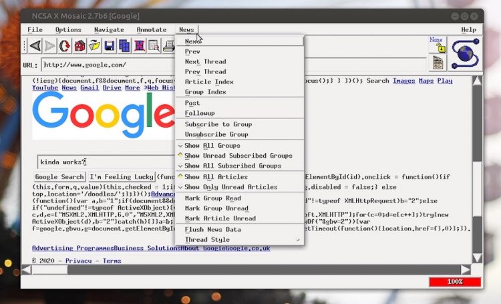Viewport: 501px width, 304px height.
Task: Go to the Home page icon
Action: click(79, 46)
